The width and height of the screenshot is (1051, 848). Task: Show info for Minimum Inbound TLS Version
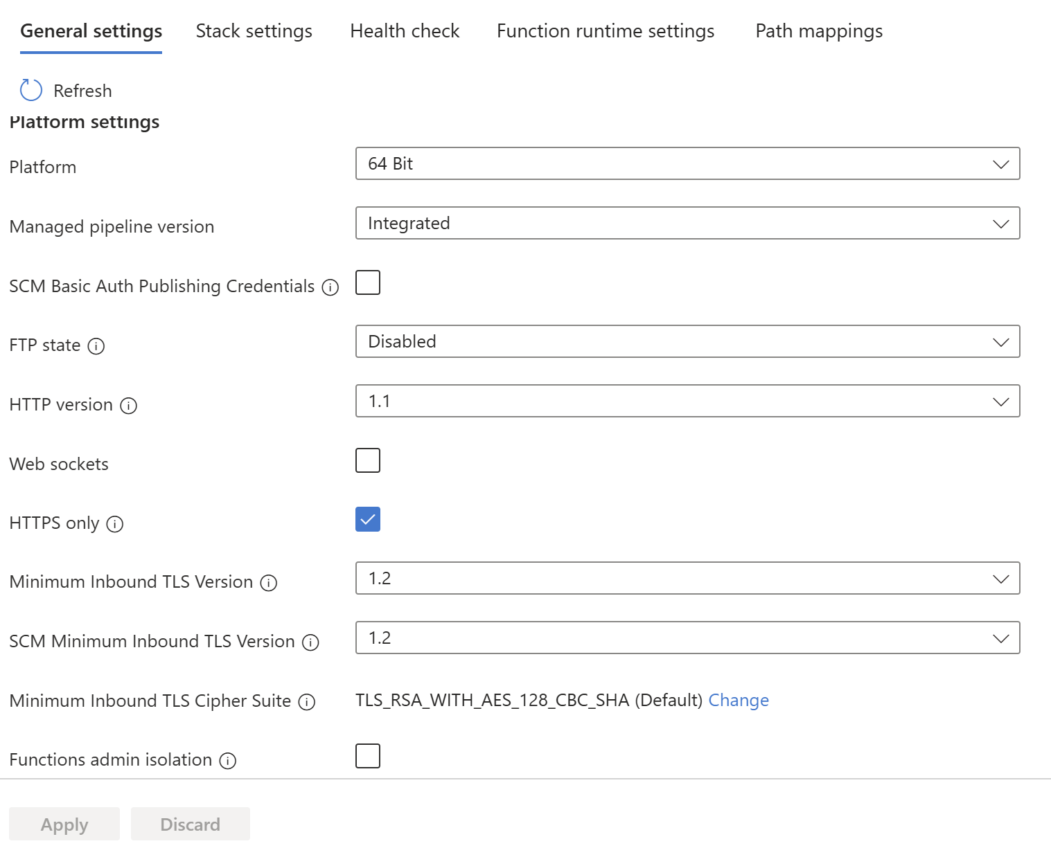coord(269,583)
